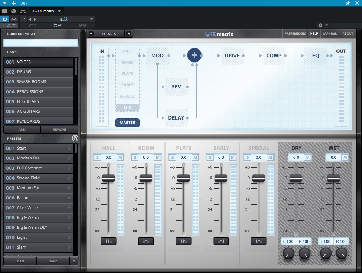Screen dimensions: 362x273
Task: Click the sidechain icon next to power
Action: pos(14,19)
